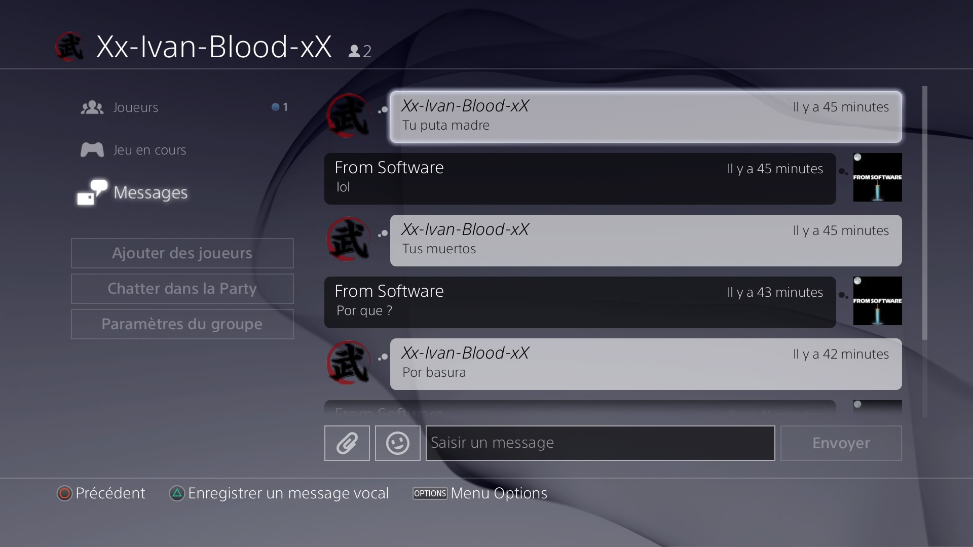Click the Envoyer send button
This screenshot has height=547, width=973.
841,443
